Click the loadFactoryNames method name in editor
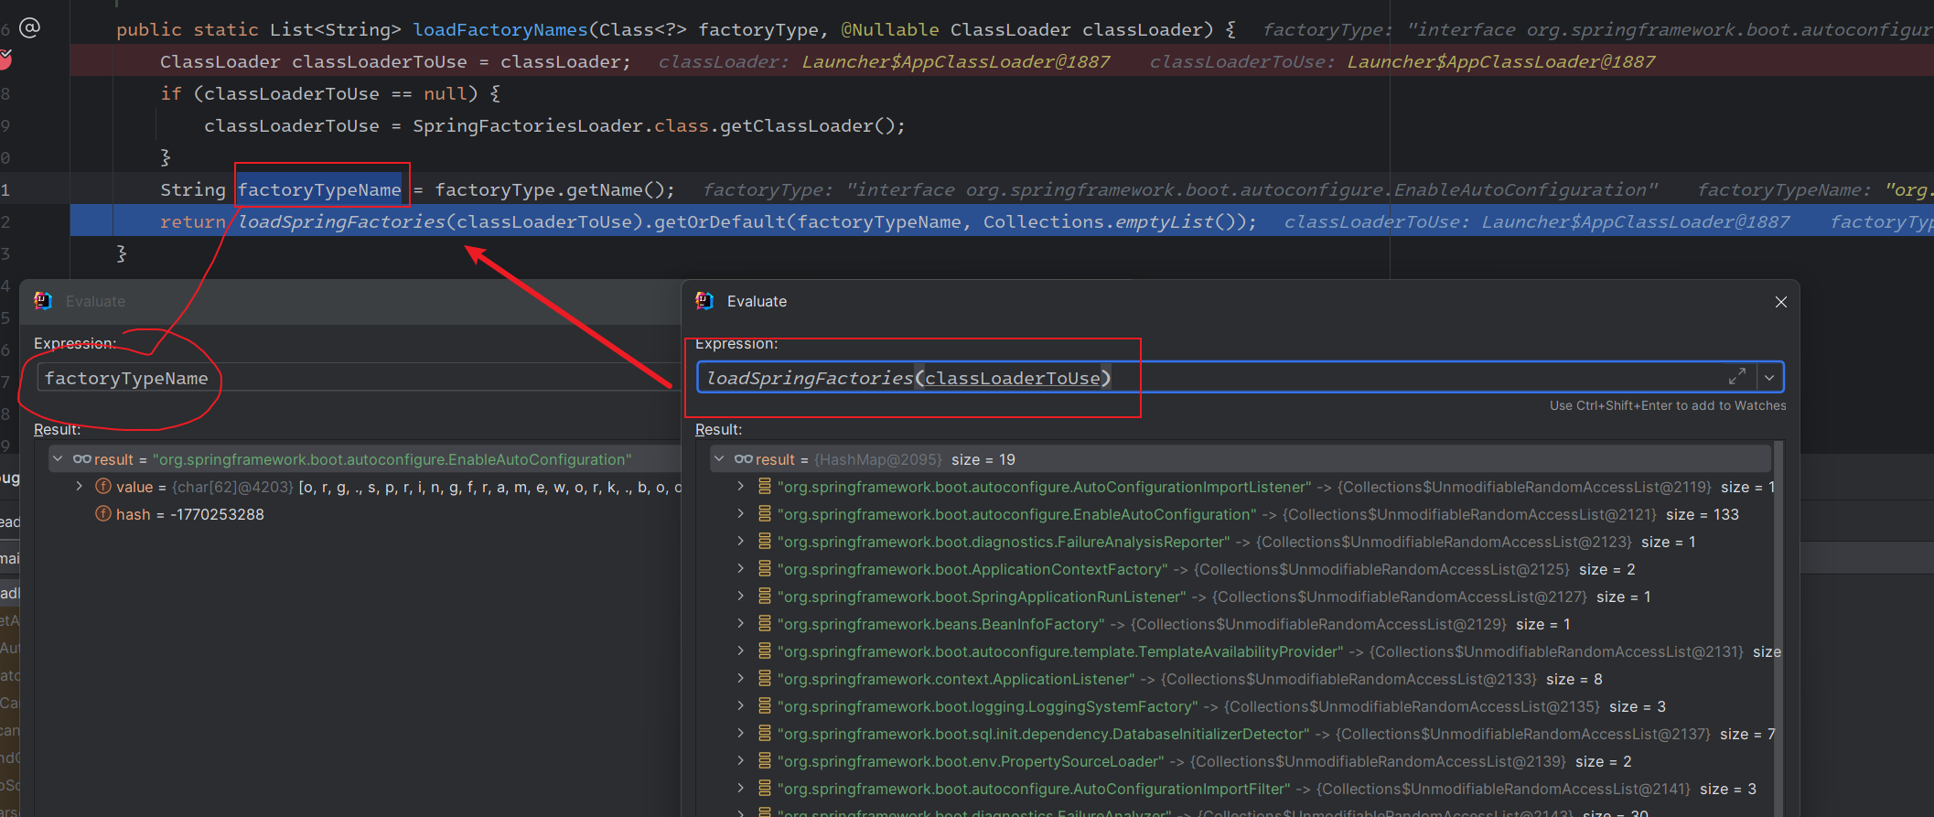Image resolution: width=1934 pixels, height=817 pixels. coord(500,29)
